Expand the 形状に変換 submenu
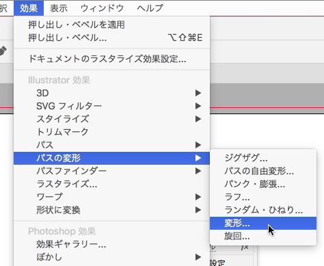This screenshot has width=324, height=266. pos(111,210)
